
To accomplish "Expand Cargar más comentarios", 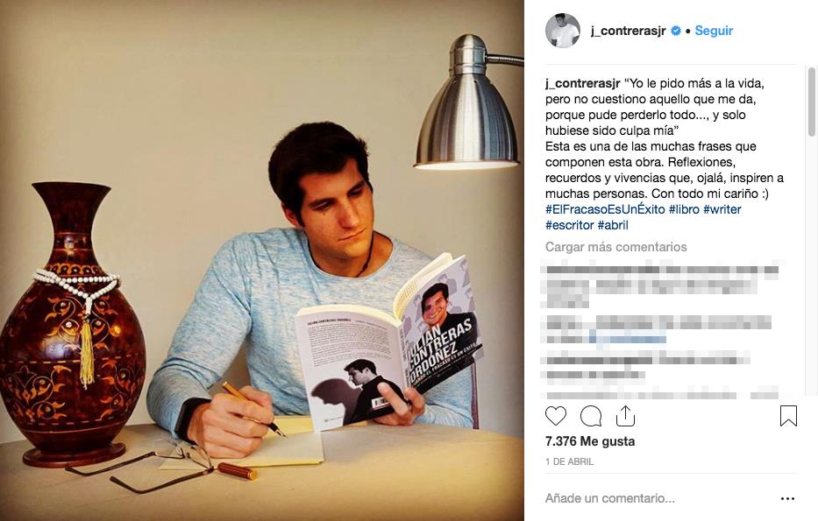I will point(616,247).
